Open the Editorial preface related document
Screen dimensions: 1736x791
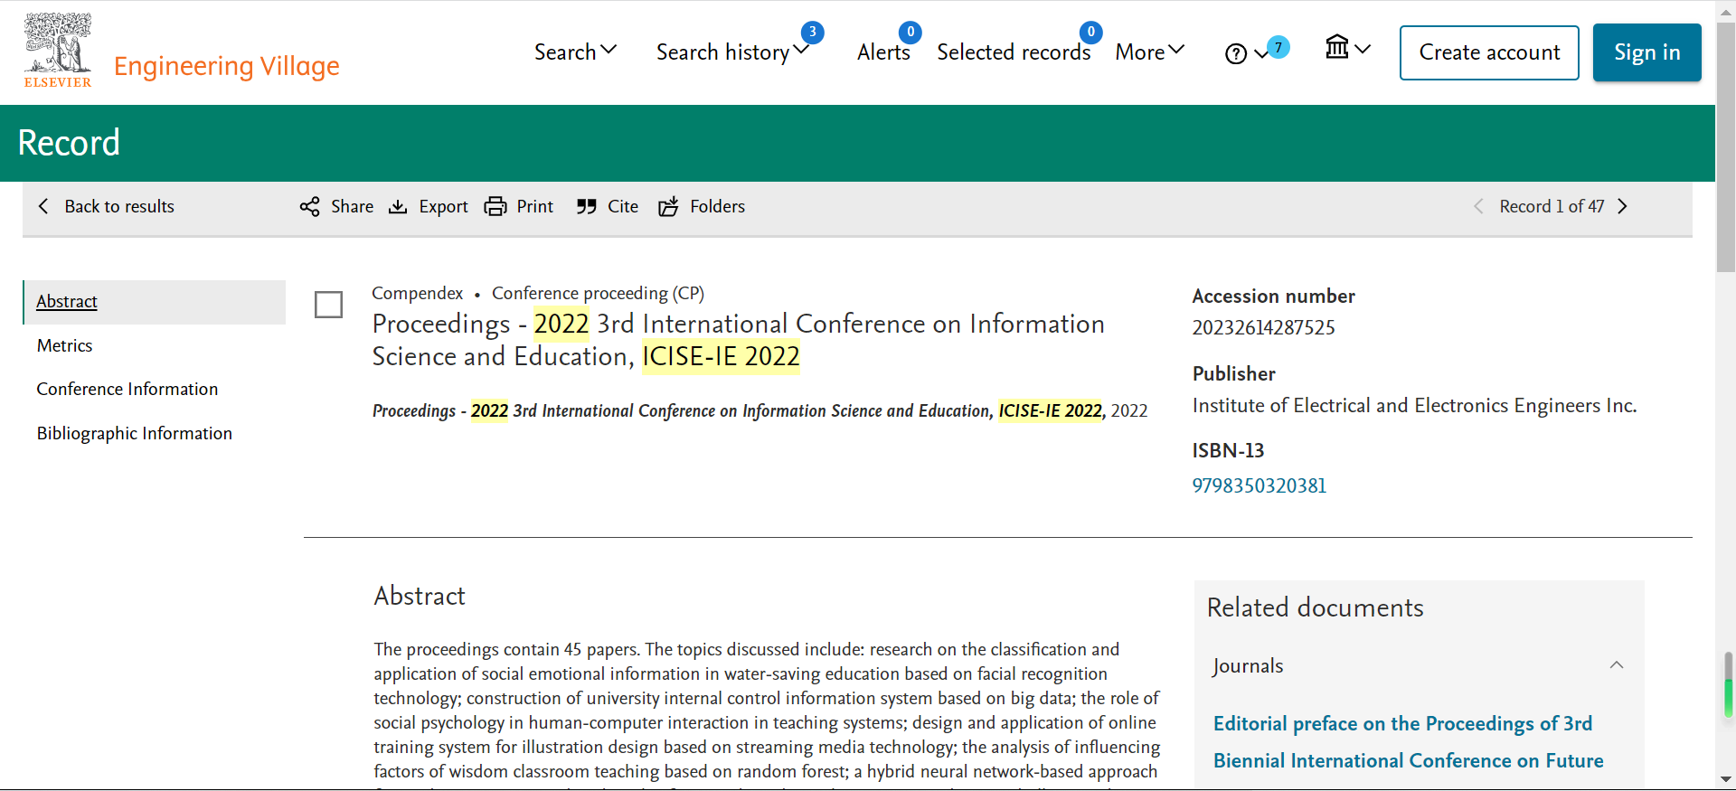(x=1408, y=741)
